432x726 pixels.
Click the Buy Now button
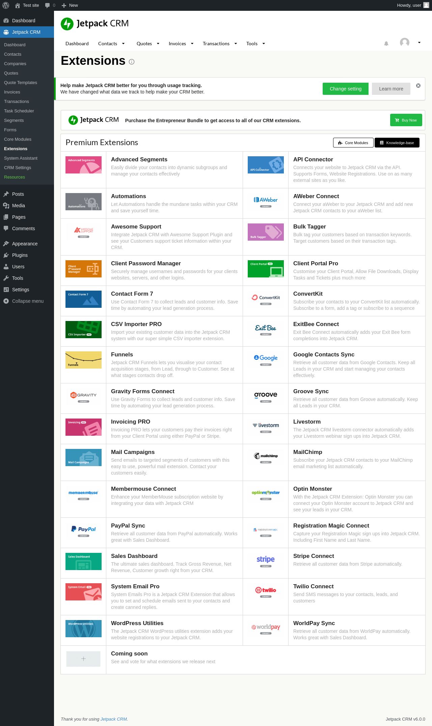406,120
